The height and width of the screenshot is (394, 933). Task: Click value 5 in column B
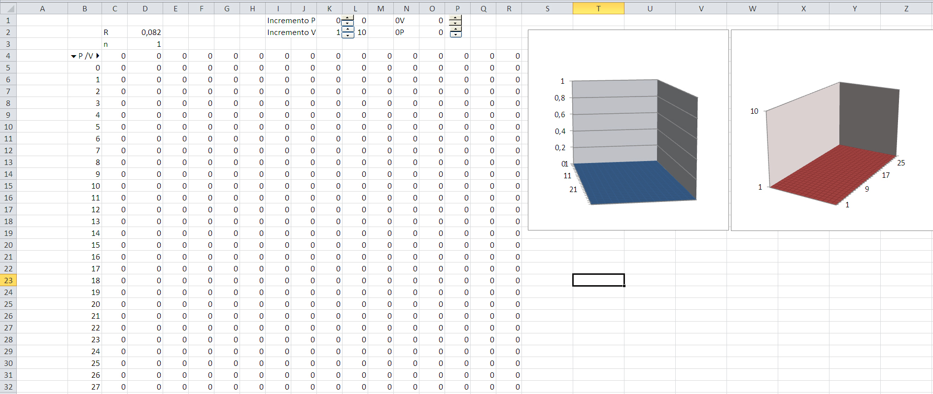[x=85, y=127]
